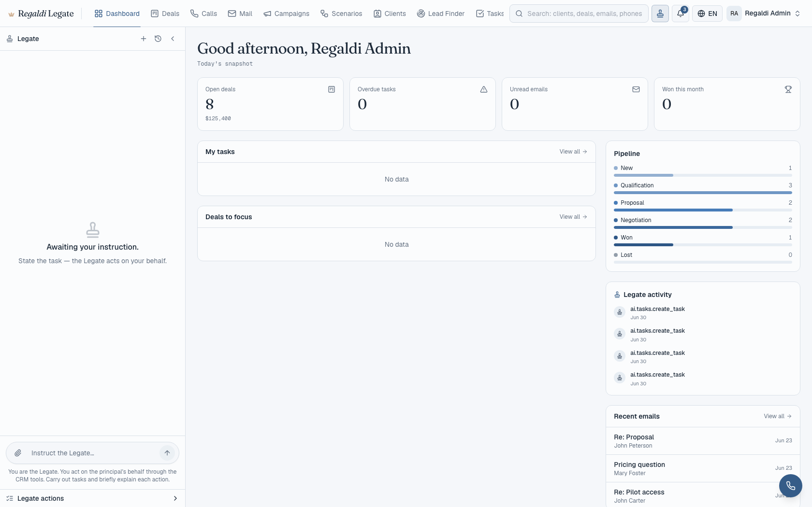Open the Deals tab

coord(165,14)
